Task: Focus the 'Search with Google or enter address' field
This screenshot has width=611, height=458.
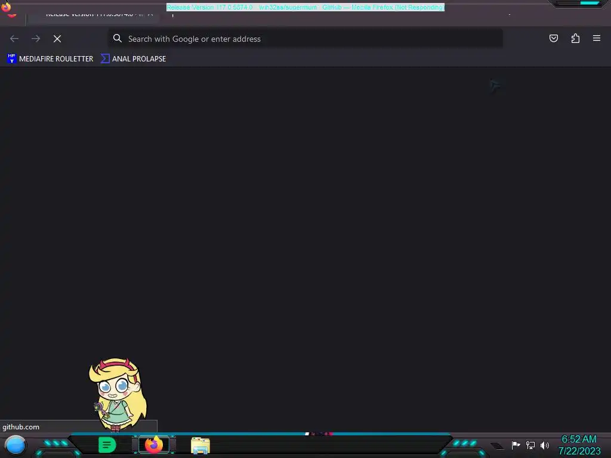Action: pyautogui.click(x=305, y=39)
